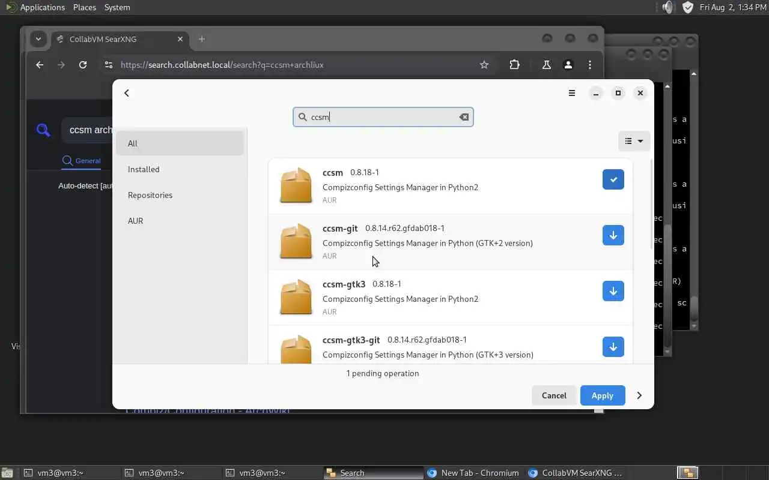Open a new Chromium tab

click(202, 39)
